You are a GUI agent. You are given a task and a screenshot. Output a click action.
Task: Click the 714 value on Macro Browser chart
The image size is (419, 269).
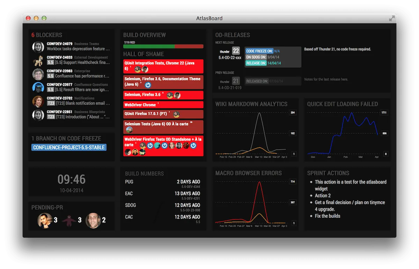[x=293, y=181]
